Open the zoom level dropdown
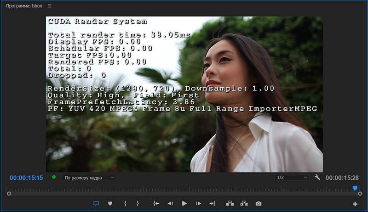The image size is (368, 212). click(x=89, y=178)
